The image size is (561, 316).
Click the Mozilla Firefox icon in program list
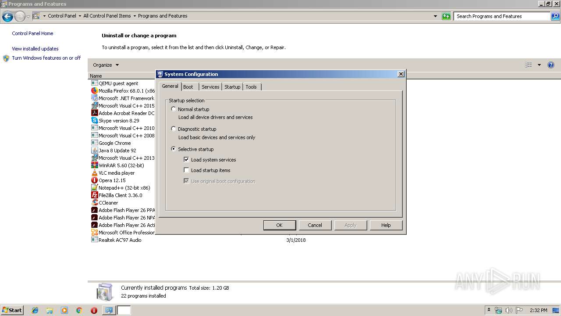[94, 90]
